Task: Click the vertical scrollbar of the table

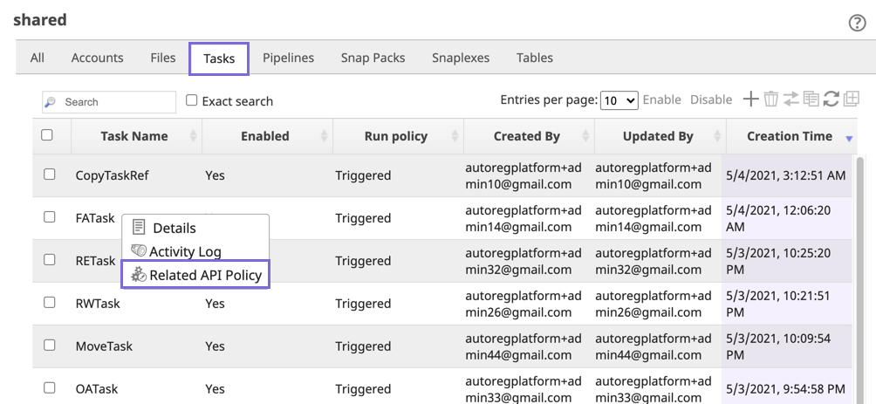Action: coord(861,279)
